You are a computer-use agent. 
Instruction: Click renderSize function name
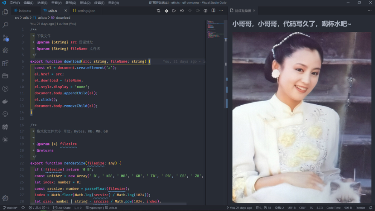pos(75,163)
